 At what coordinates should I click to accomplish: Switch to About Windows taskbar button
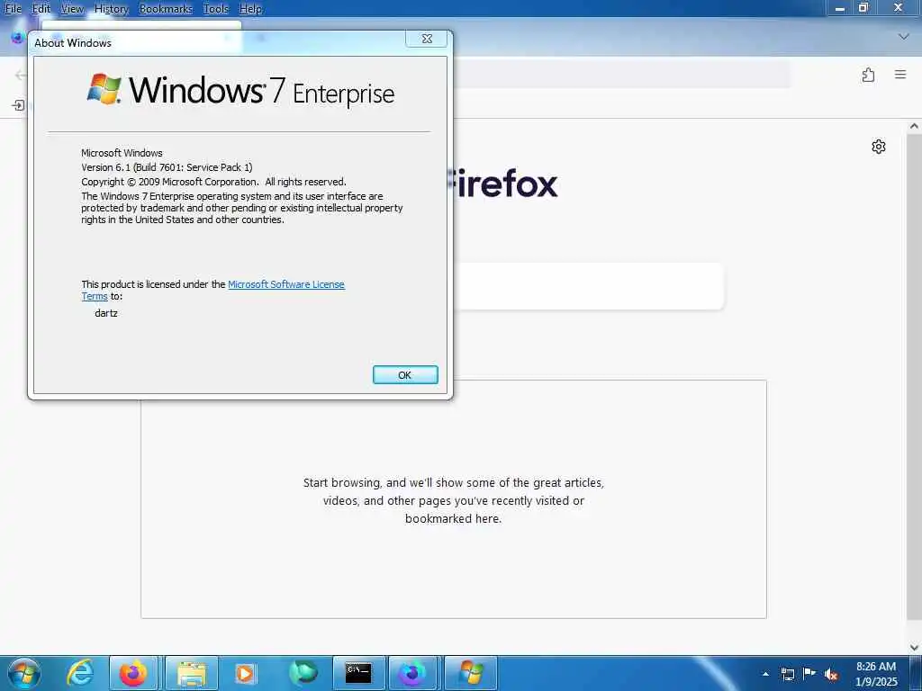[x=470, y=673]
